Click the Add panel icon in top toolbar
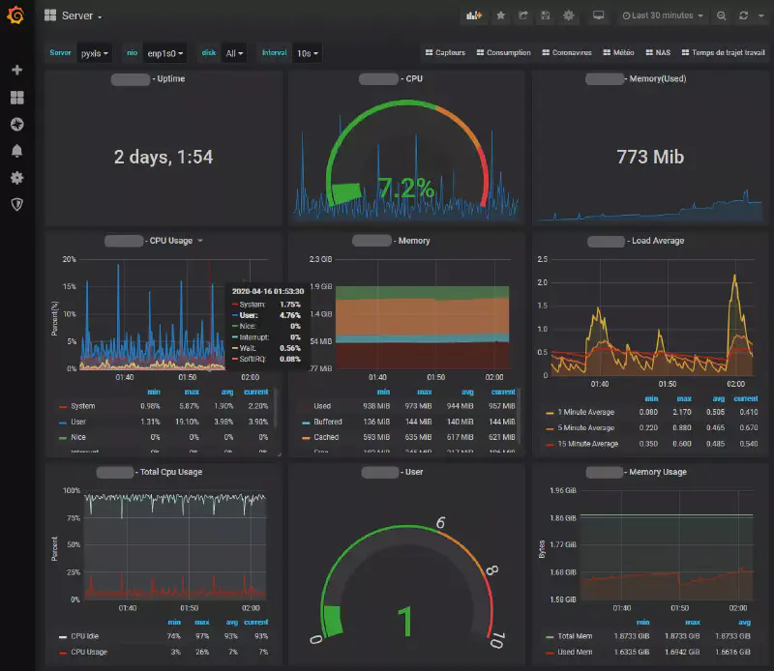Image resolution: width=774 pixels, height=671 pixels. [x=473, y=15]
